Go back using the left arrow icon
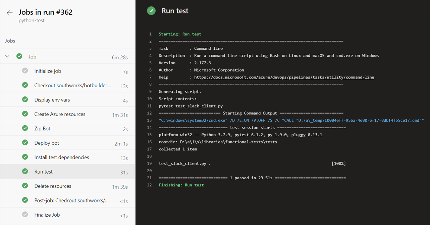The image size is (430, 225). click(9, 13)
